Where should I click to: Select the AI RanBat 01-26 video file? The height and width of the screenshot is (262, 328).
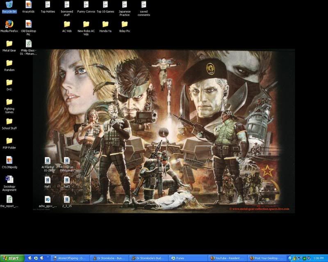pos(48,164)
